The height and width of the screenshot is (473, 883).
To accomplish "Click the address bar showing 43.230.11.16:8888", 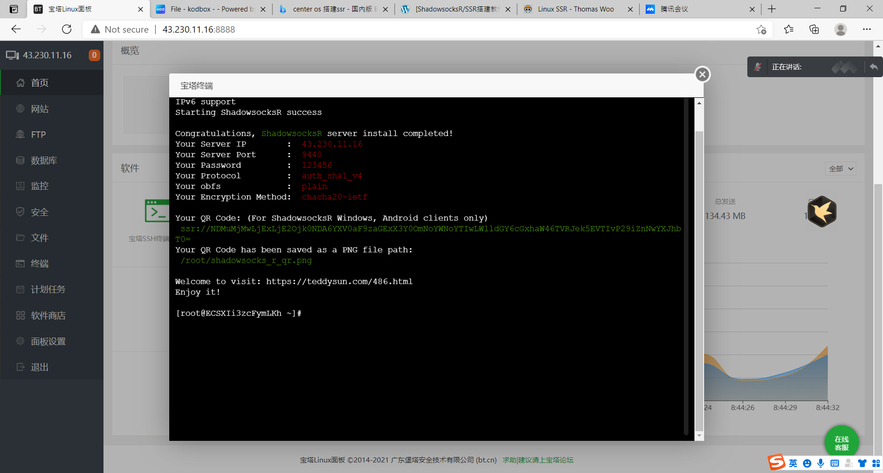I will [x=199, y=29].
